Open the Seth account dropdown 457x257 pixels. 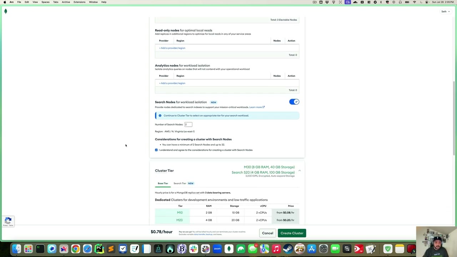pos(445,11)
